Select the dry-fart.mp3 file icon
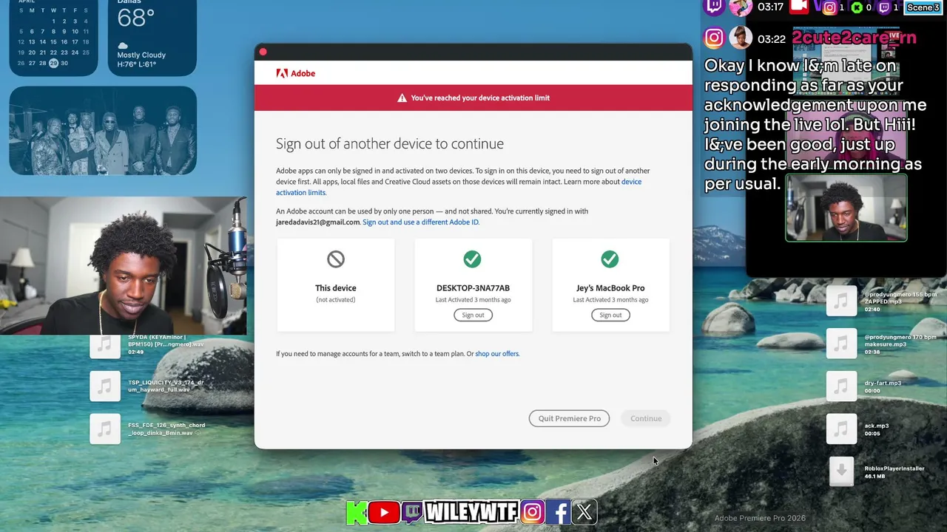The image size is (947, 532). pyautogui.click(x=841, y=386)
